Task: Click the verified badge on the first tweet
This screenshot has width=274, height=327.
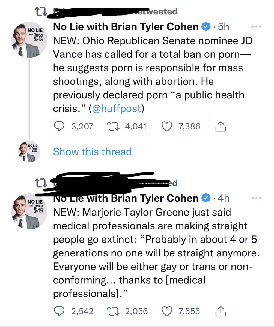Action: pyautogui.click(x=205, y=27)
